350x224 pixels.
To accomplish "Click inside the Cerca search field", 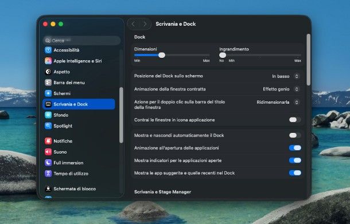I will pos(81,41).
